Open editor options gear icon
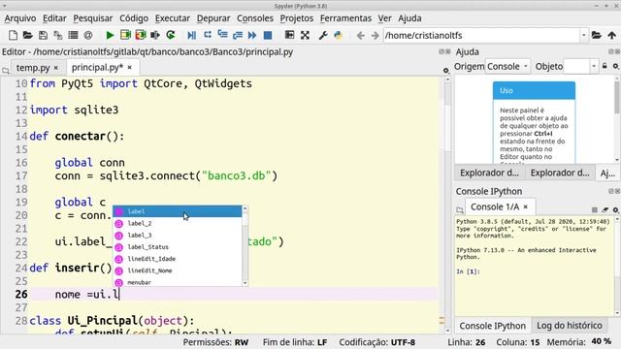621x349 pixels. (x=446, y=71)
